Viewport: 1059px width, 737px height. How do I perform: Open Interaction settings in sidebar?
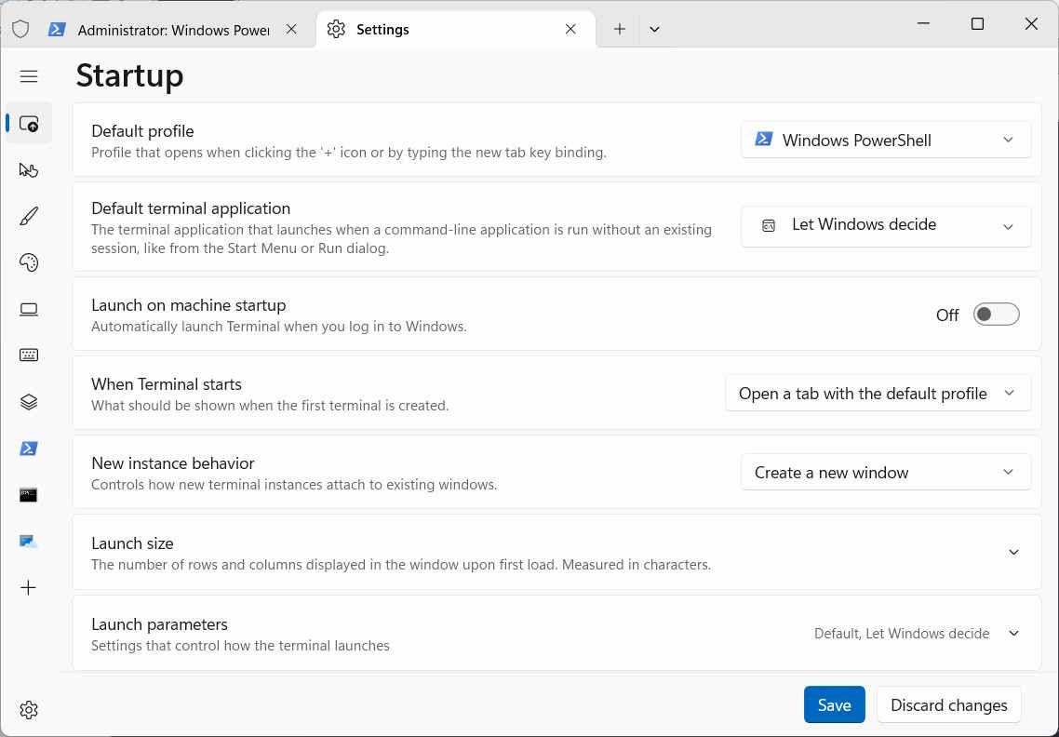(29, 169)
